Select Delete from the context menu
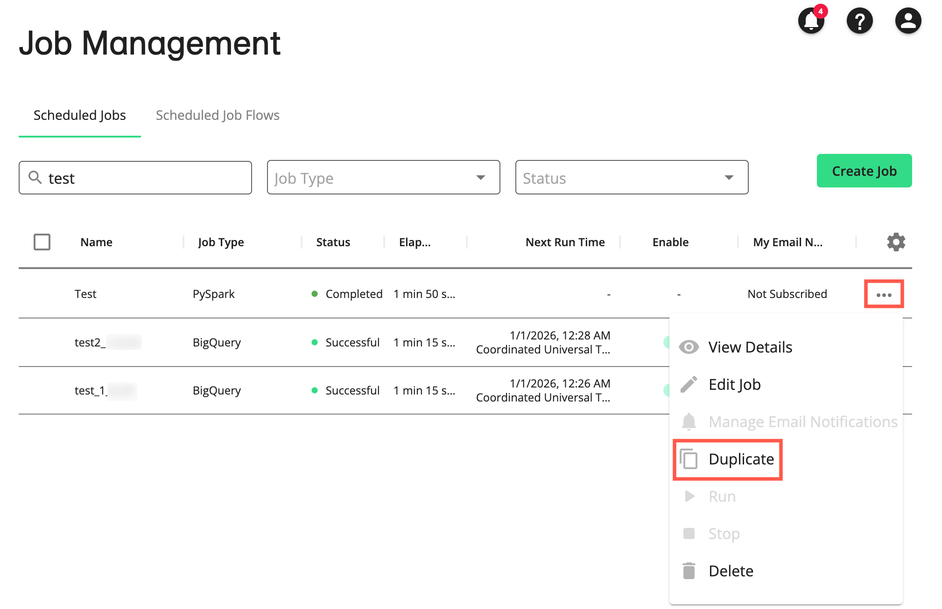The width and height of the screenshot is (942, 609). pos(731,570)
